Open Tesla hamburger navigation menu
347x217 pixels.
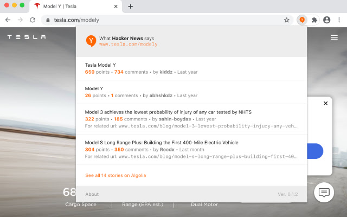(x=334, y=37)
